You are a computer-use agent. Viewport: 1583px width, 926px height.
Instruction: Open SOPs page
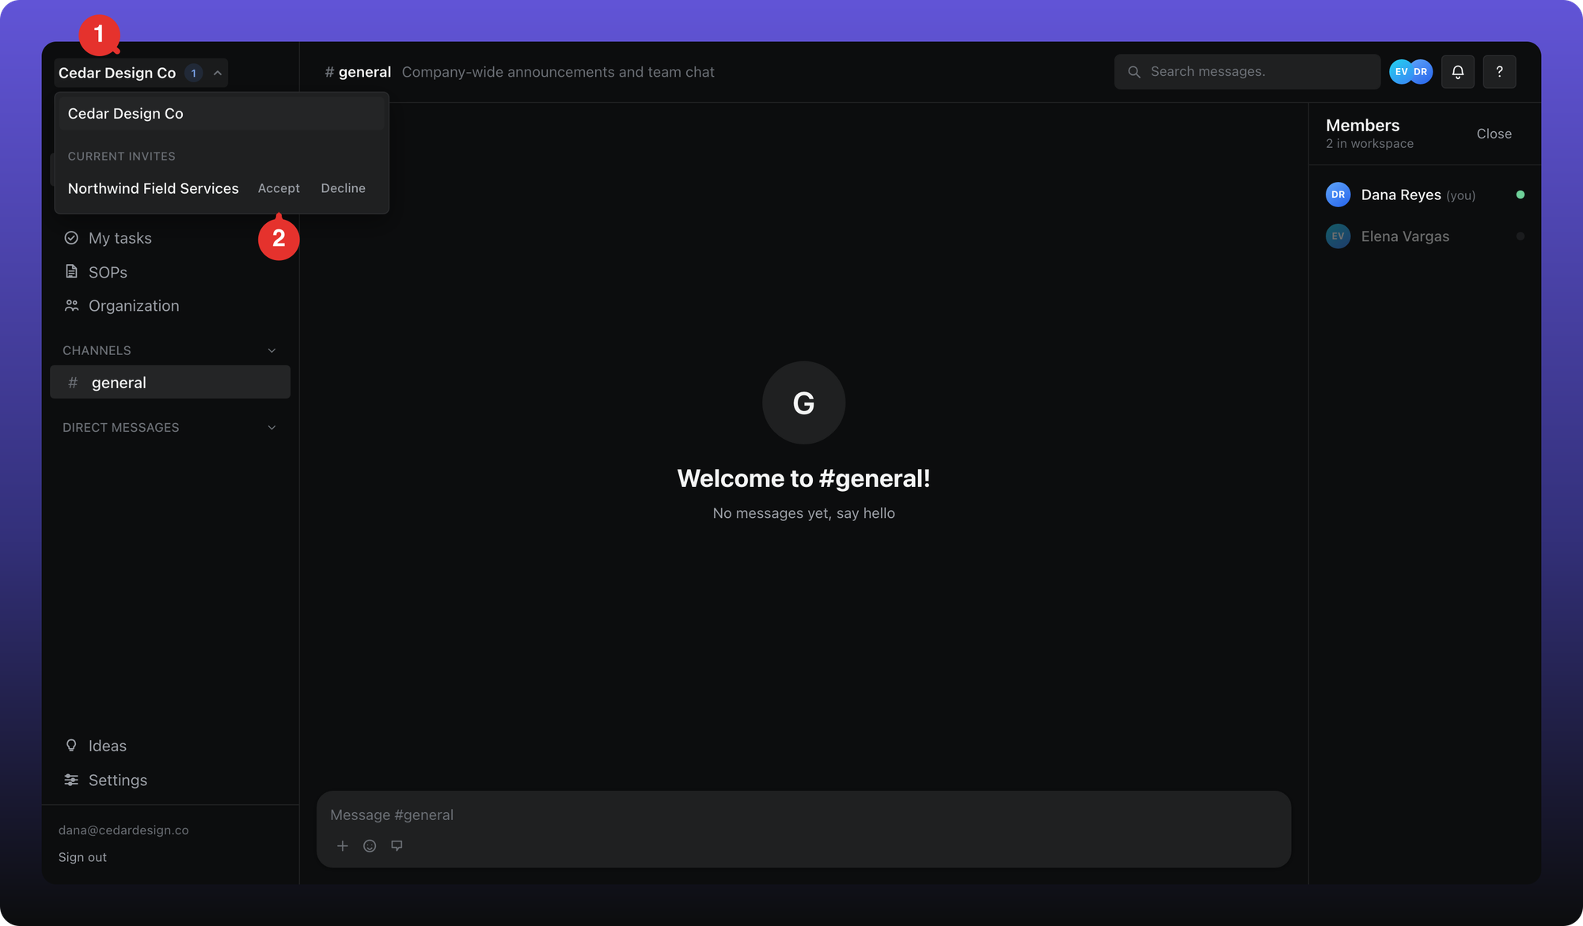tap(170, 272)
